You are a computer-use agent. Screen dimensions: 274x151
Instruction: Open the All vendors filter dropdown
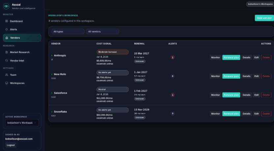[x=102, y=32]
